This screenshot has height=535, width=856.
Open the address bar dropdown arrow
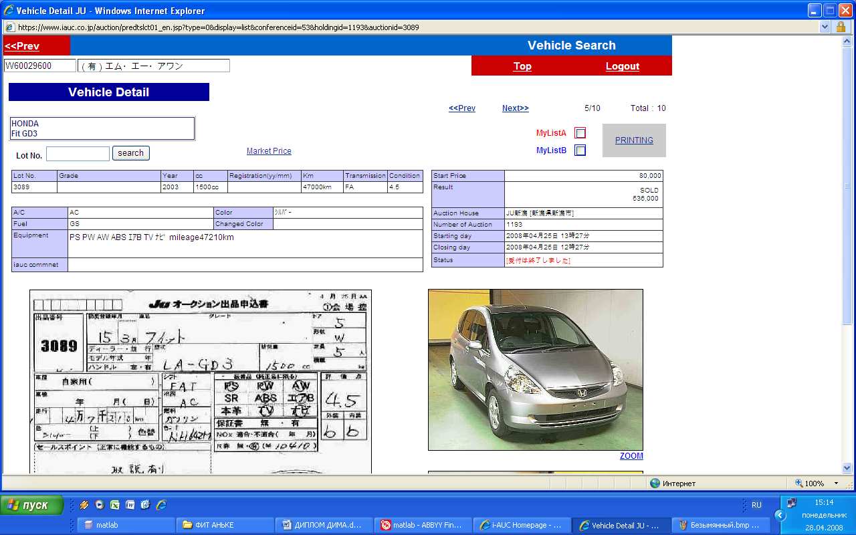point(825,27)
